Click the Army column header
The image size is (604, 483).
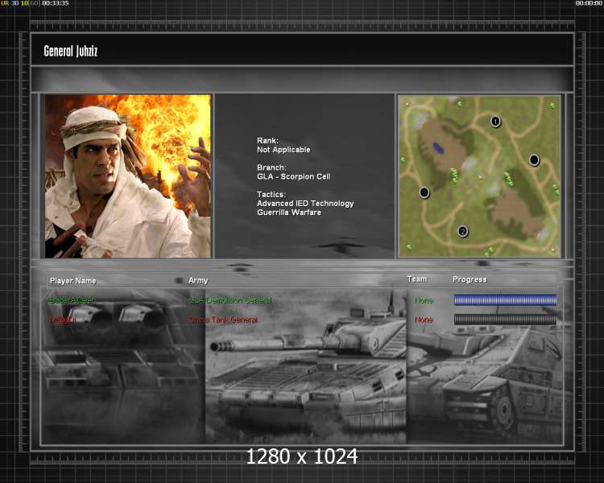point(198,280)
